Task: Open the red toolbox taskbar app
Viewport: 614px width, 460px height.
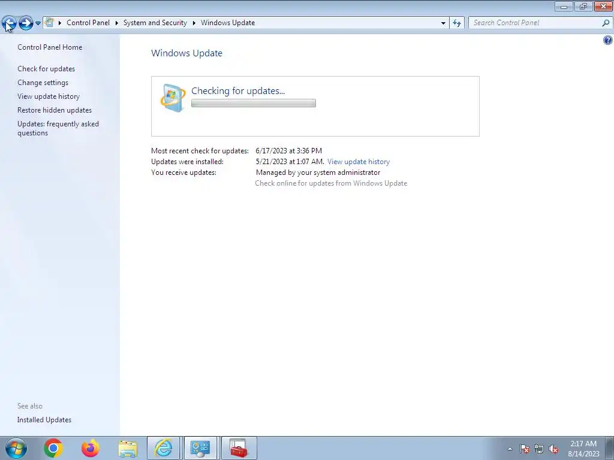Action: [239, 448]
